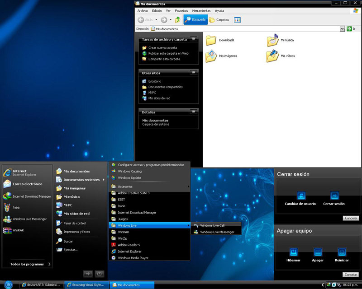Screen dimensions: 362x289
Task: Go up one folder level icon
Action: 177,20
